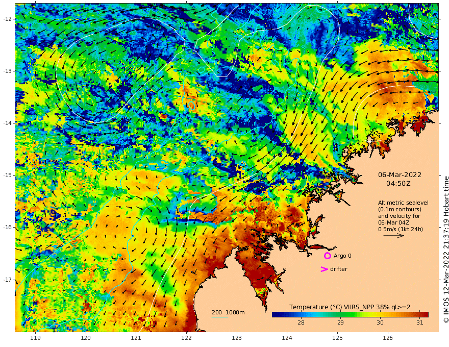The height and width of the screenshot is (347, 449).
Task: Click longitude label 122
Action: 186,338
